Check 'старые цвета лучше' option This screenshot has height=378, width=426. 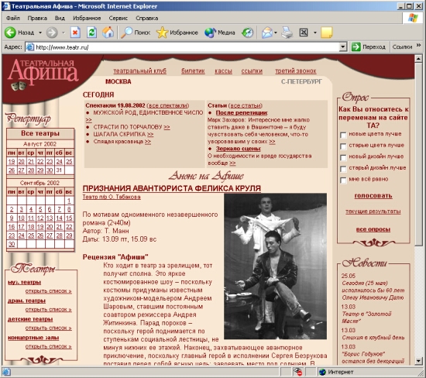click(x=343, y=146)
